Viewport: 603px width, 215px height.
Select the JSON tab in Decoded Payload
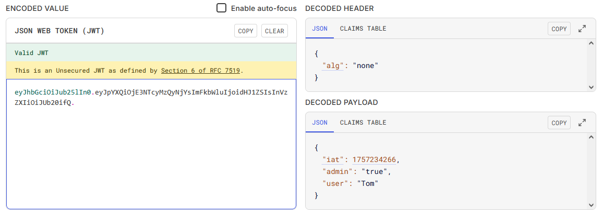320,123
